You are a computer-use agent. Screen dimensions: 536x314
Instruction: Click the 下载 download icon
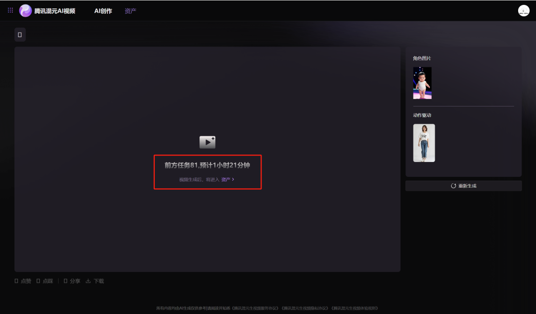point(88,281)
